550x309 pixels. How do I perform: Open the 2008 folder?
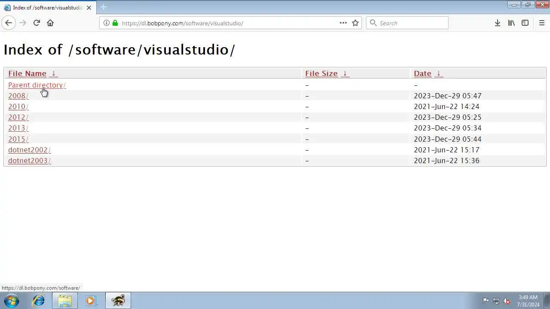pyautogui.click(x=18, y=96)
